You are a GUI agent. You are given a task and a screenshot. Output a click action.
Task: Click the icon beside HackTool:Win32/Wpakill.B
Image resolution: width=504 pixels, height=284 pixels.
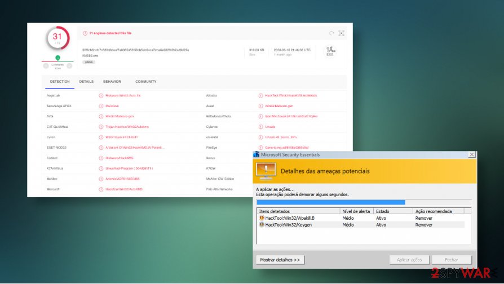coord(262,218)
